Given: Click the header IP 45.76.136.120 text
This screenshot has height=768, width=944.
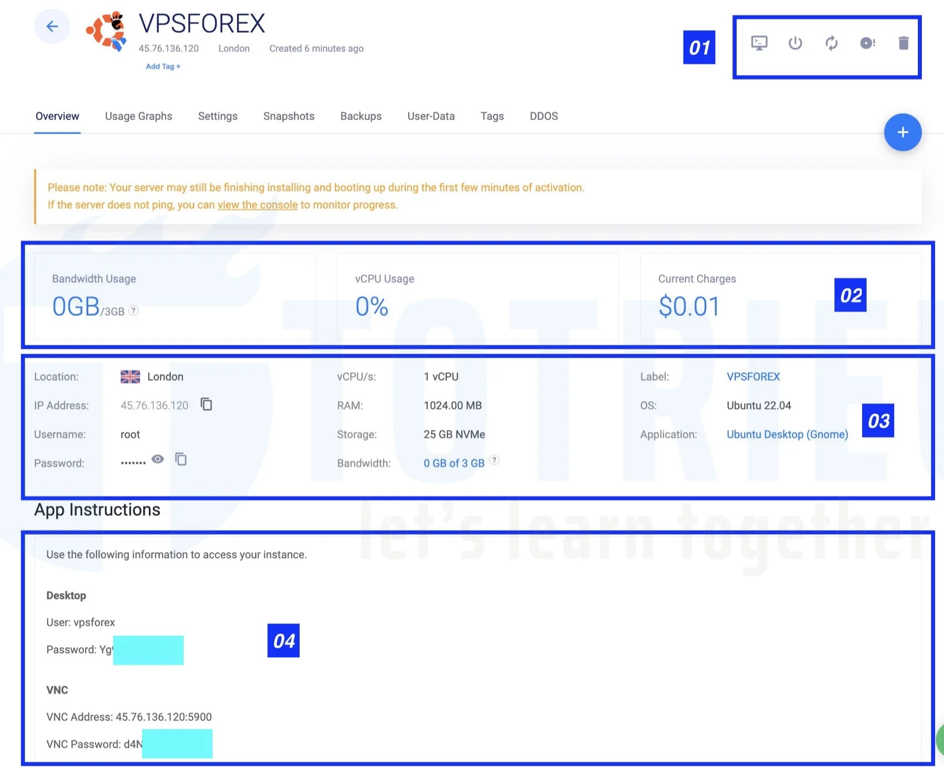Looking at the screenshot, I should [x=168, y=48].
